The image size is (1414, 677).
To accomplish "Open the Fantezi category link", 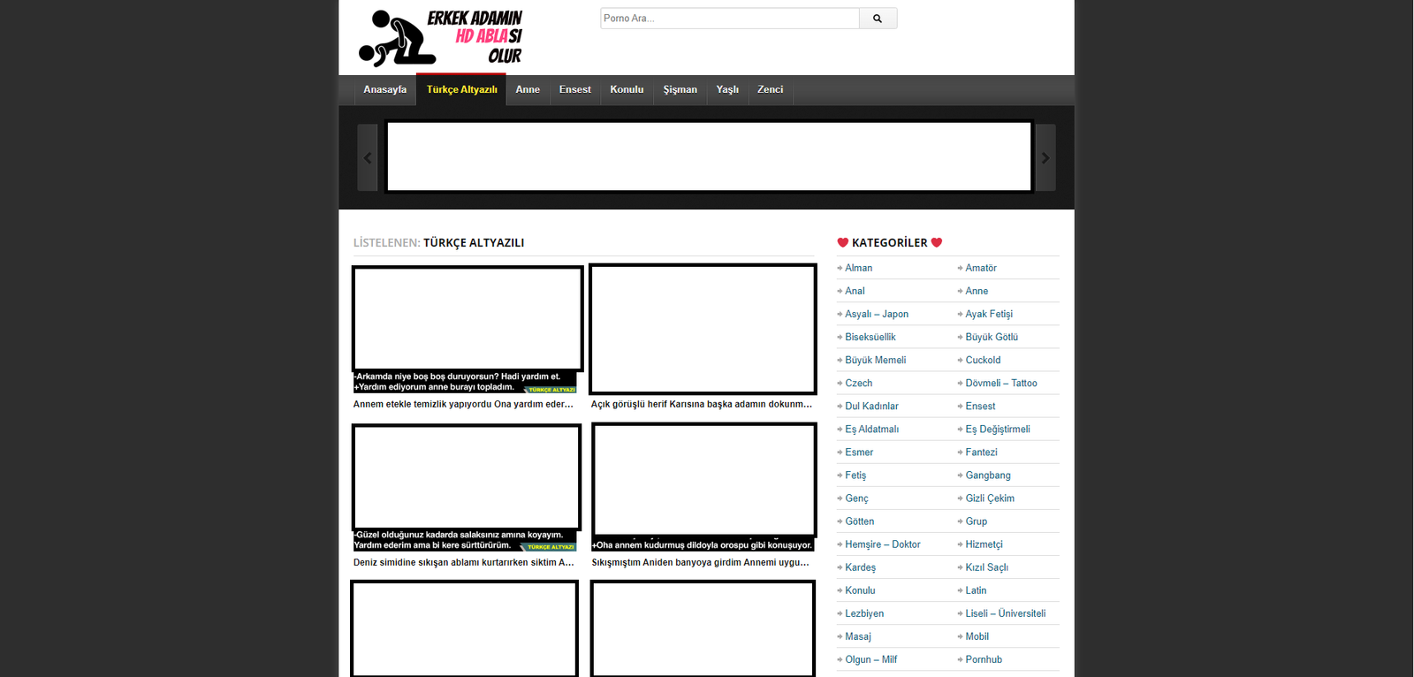I will [x=981, y=453].
